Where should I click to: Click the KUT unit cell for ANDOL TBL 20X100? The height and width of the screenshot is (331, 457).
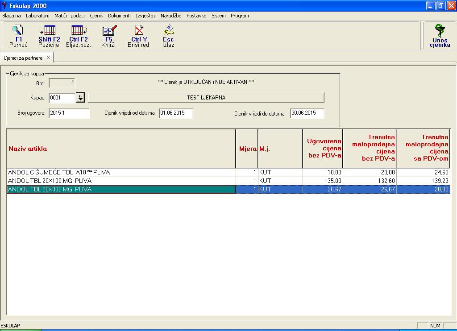[280, 181]
